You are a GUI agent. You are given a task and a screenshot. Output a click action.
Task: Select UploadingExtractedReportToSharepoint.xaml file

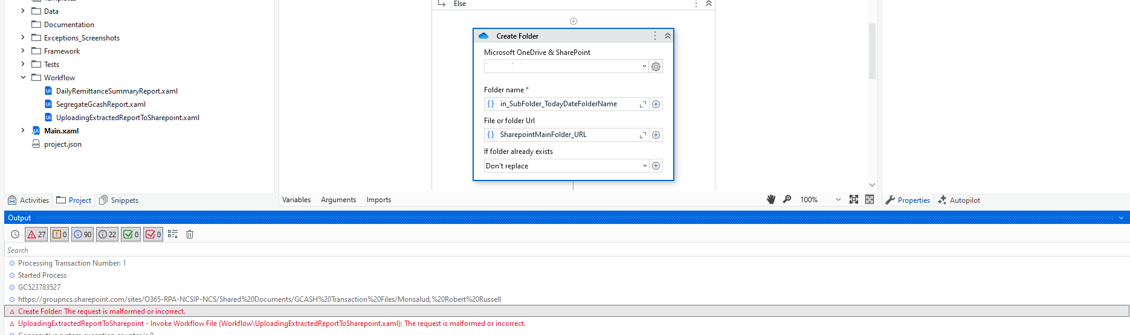click(128, 118)
